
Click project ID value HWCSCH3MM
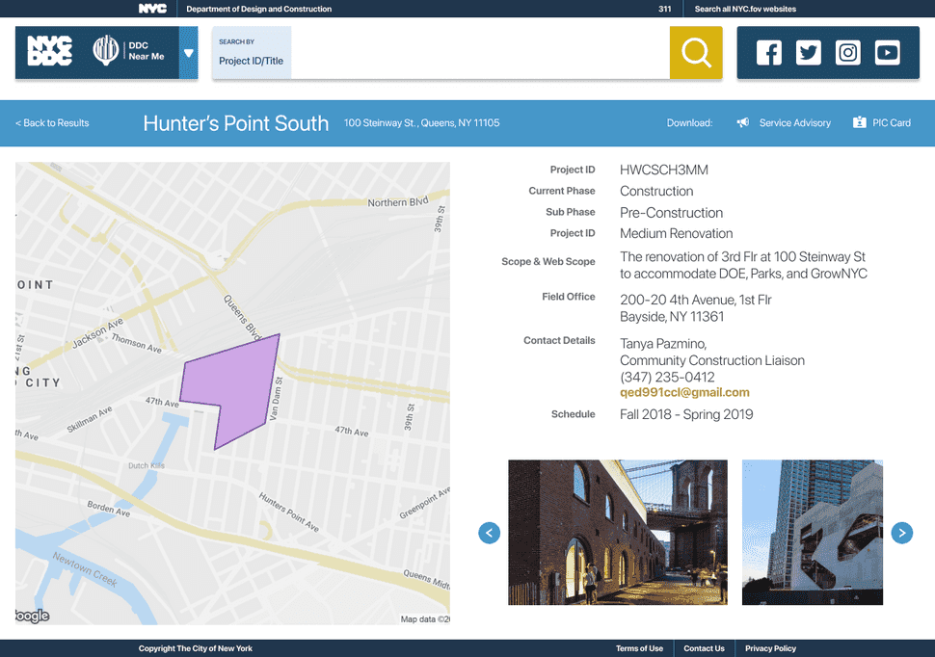pyautogui.click(x=664, y=170)
